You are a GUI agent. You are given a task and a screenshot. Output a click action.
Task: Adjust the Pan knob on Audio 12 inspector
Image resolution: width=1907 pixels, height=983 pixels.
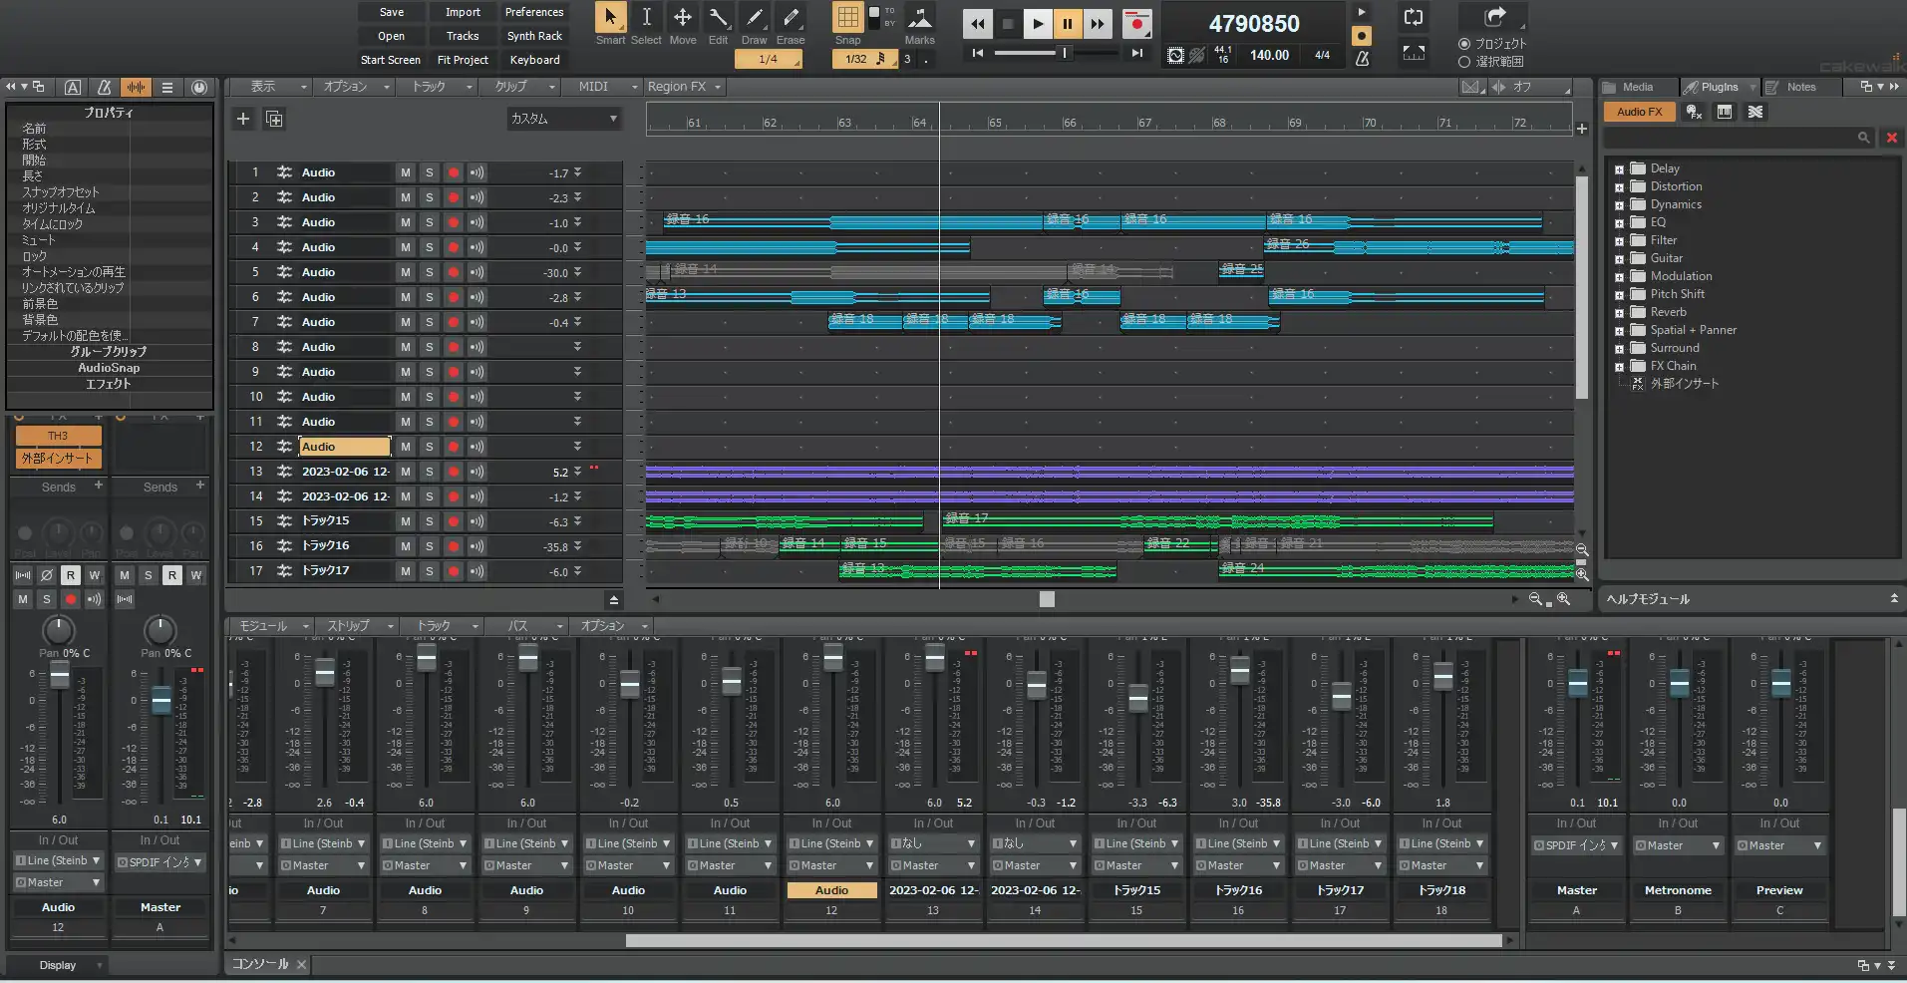pyautogui.click(x=58, y=630)
